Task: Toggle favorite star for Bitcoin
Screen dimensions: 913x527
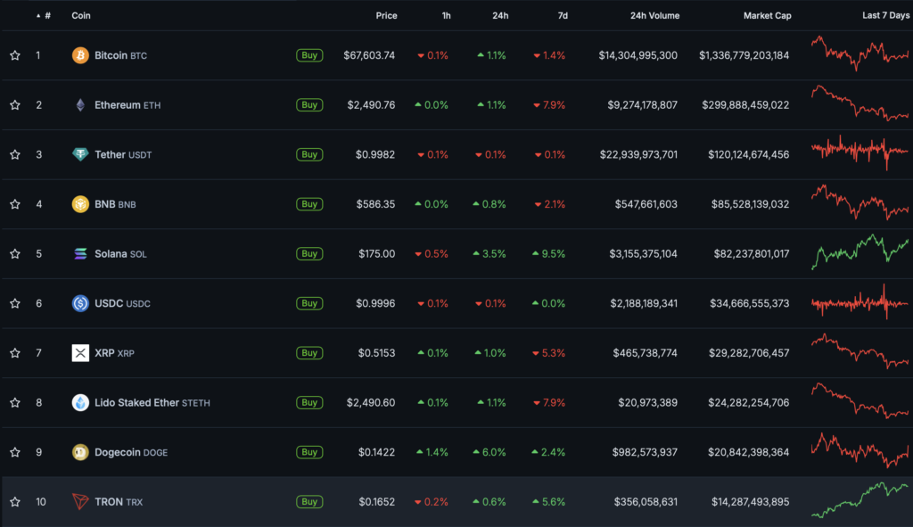Action: (15, 55)
